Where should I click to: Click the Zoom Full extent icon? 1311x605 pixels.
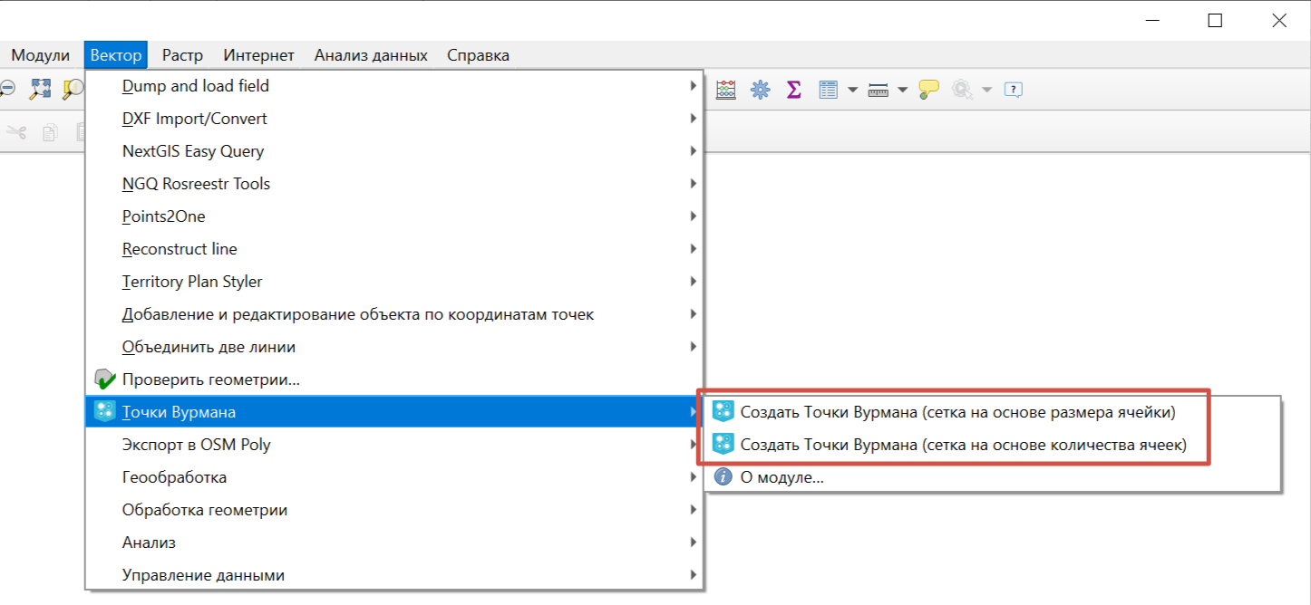(x=41, y=89)
